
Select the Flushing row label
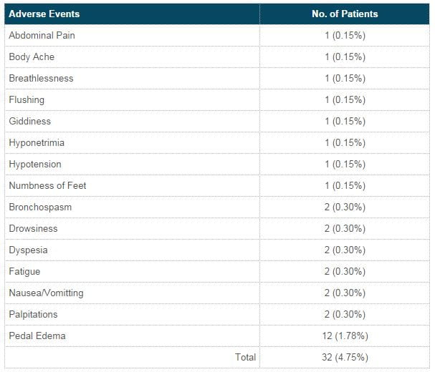(27, 99)
